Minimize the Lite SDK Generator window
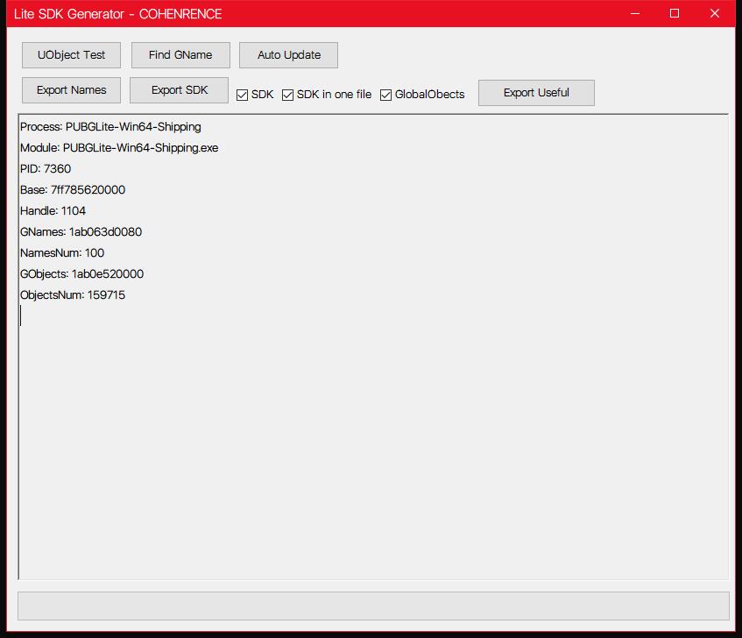742x638 pixels. point(635,13)
